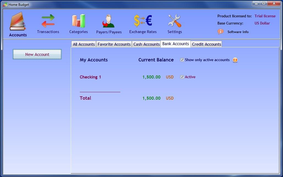Switch to Credit Accounts tab
Viewport: 283px width, 177px height.
(x=206, y=44)
